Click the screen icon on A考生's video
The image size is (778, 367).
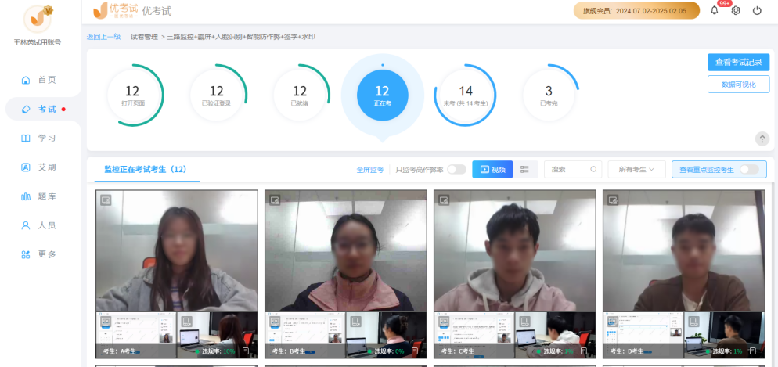click(x=106, y=200)
